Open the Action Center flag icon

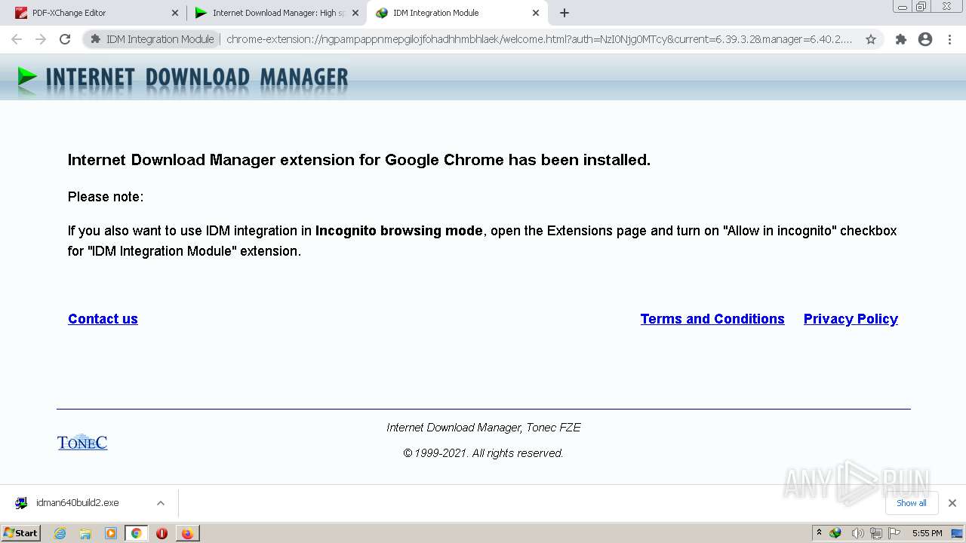pyautogui.click(x=894, y=533)
